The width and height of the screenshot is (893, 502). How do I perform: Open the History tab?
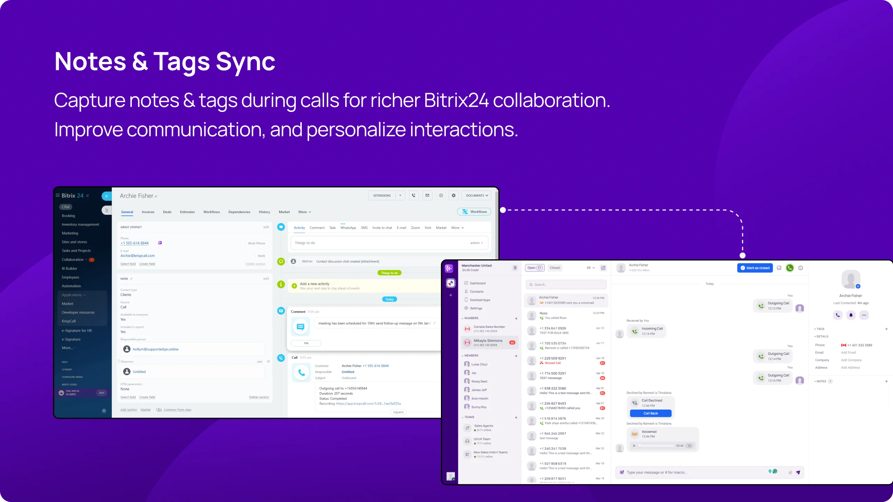[x=264, y=212]
